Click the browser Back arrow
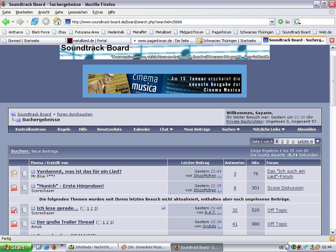 click(6, 22)
